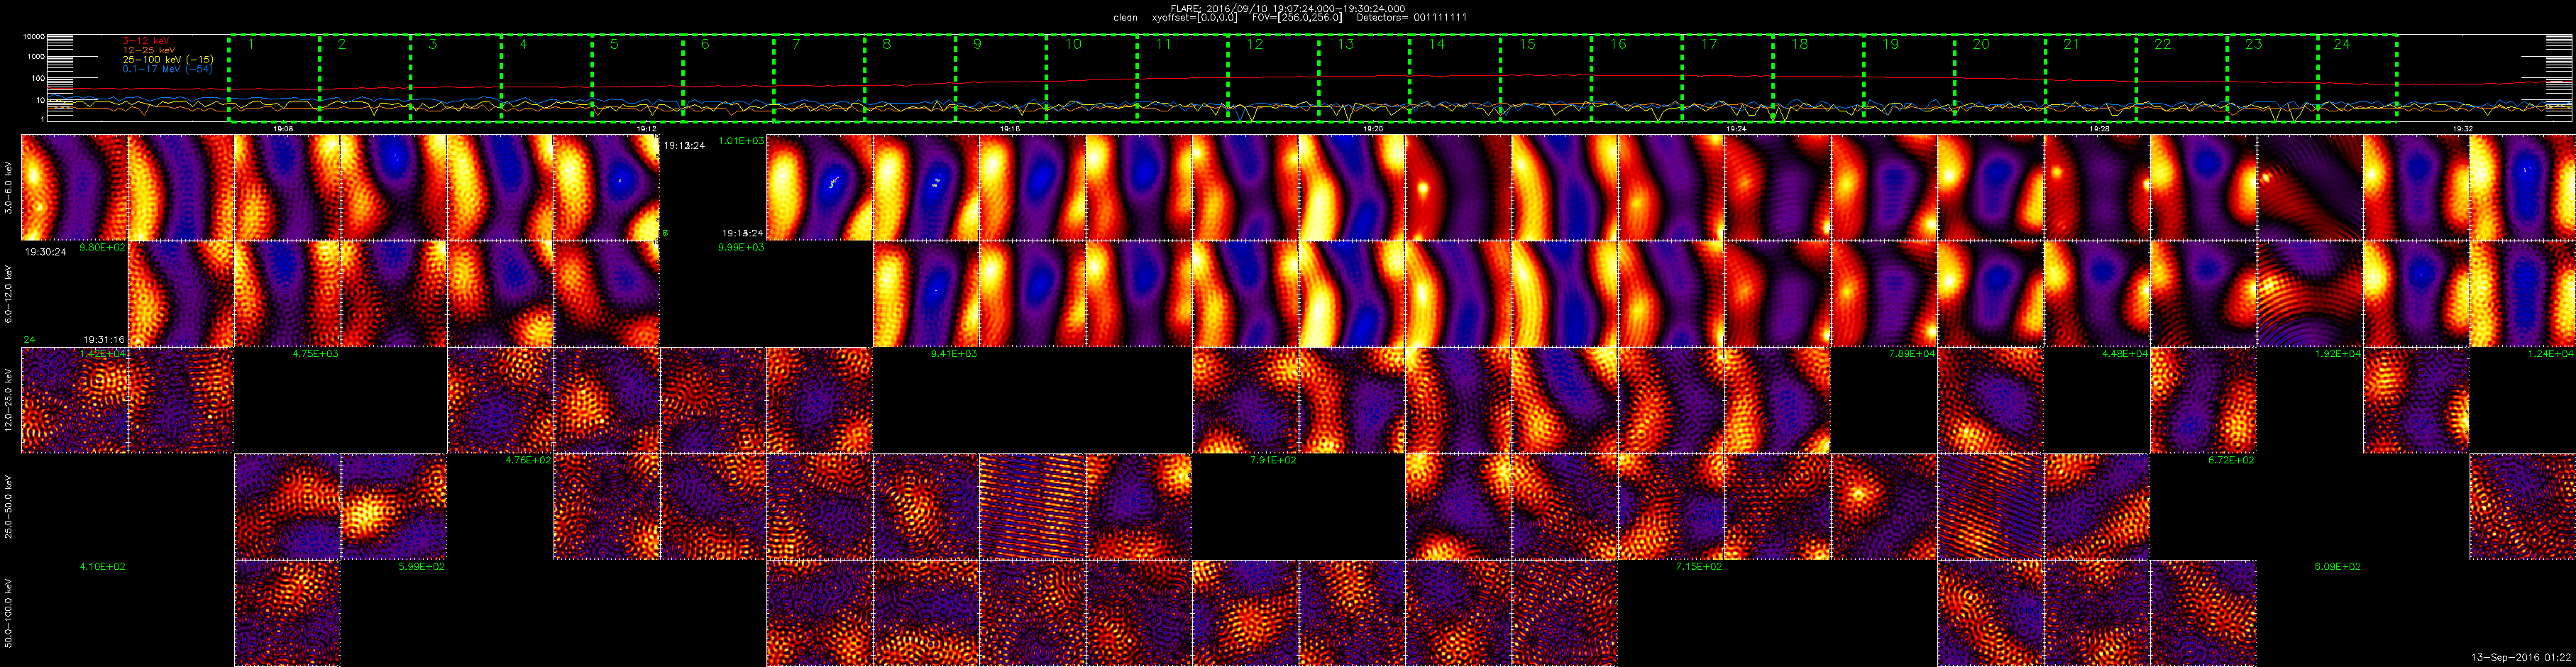2576x667 pixels.
Task: Click the blue 0.1-17 MeV (-54) legend entry
Action: point(168,69)
